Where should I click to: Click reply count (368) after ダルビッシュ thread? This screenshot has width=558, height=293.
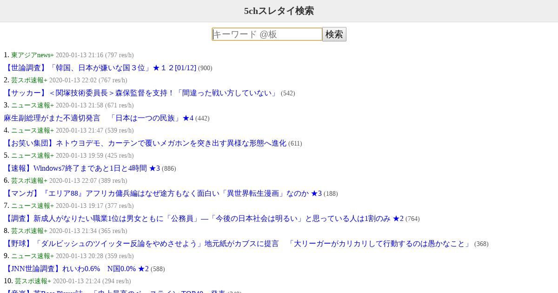(481, 244)
